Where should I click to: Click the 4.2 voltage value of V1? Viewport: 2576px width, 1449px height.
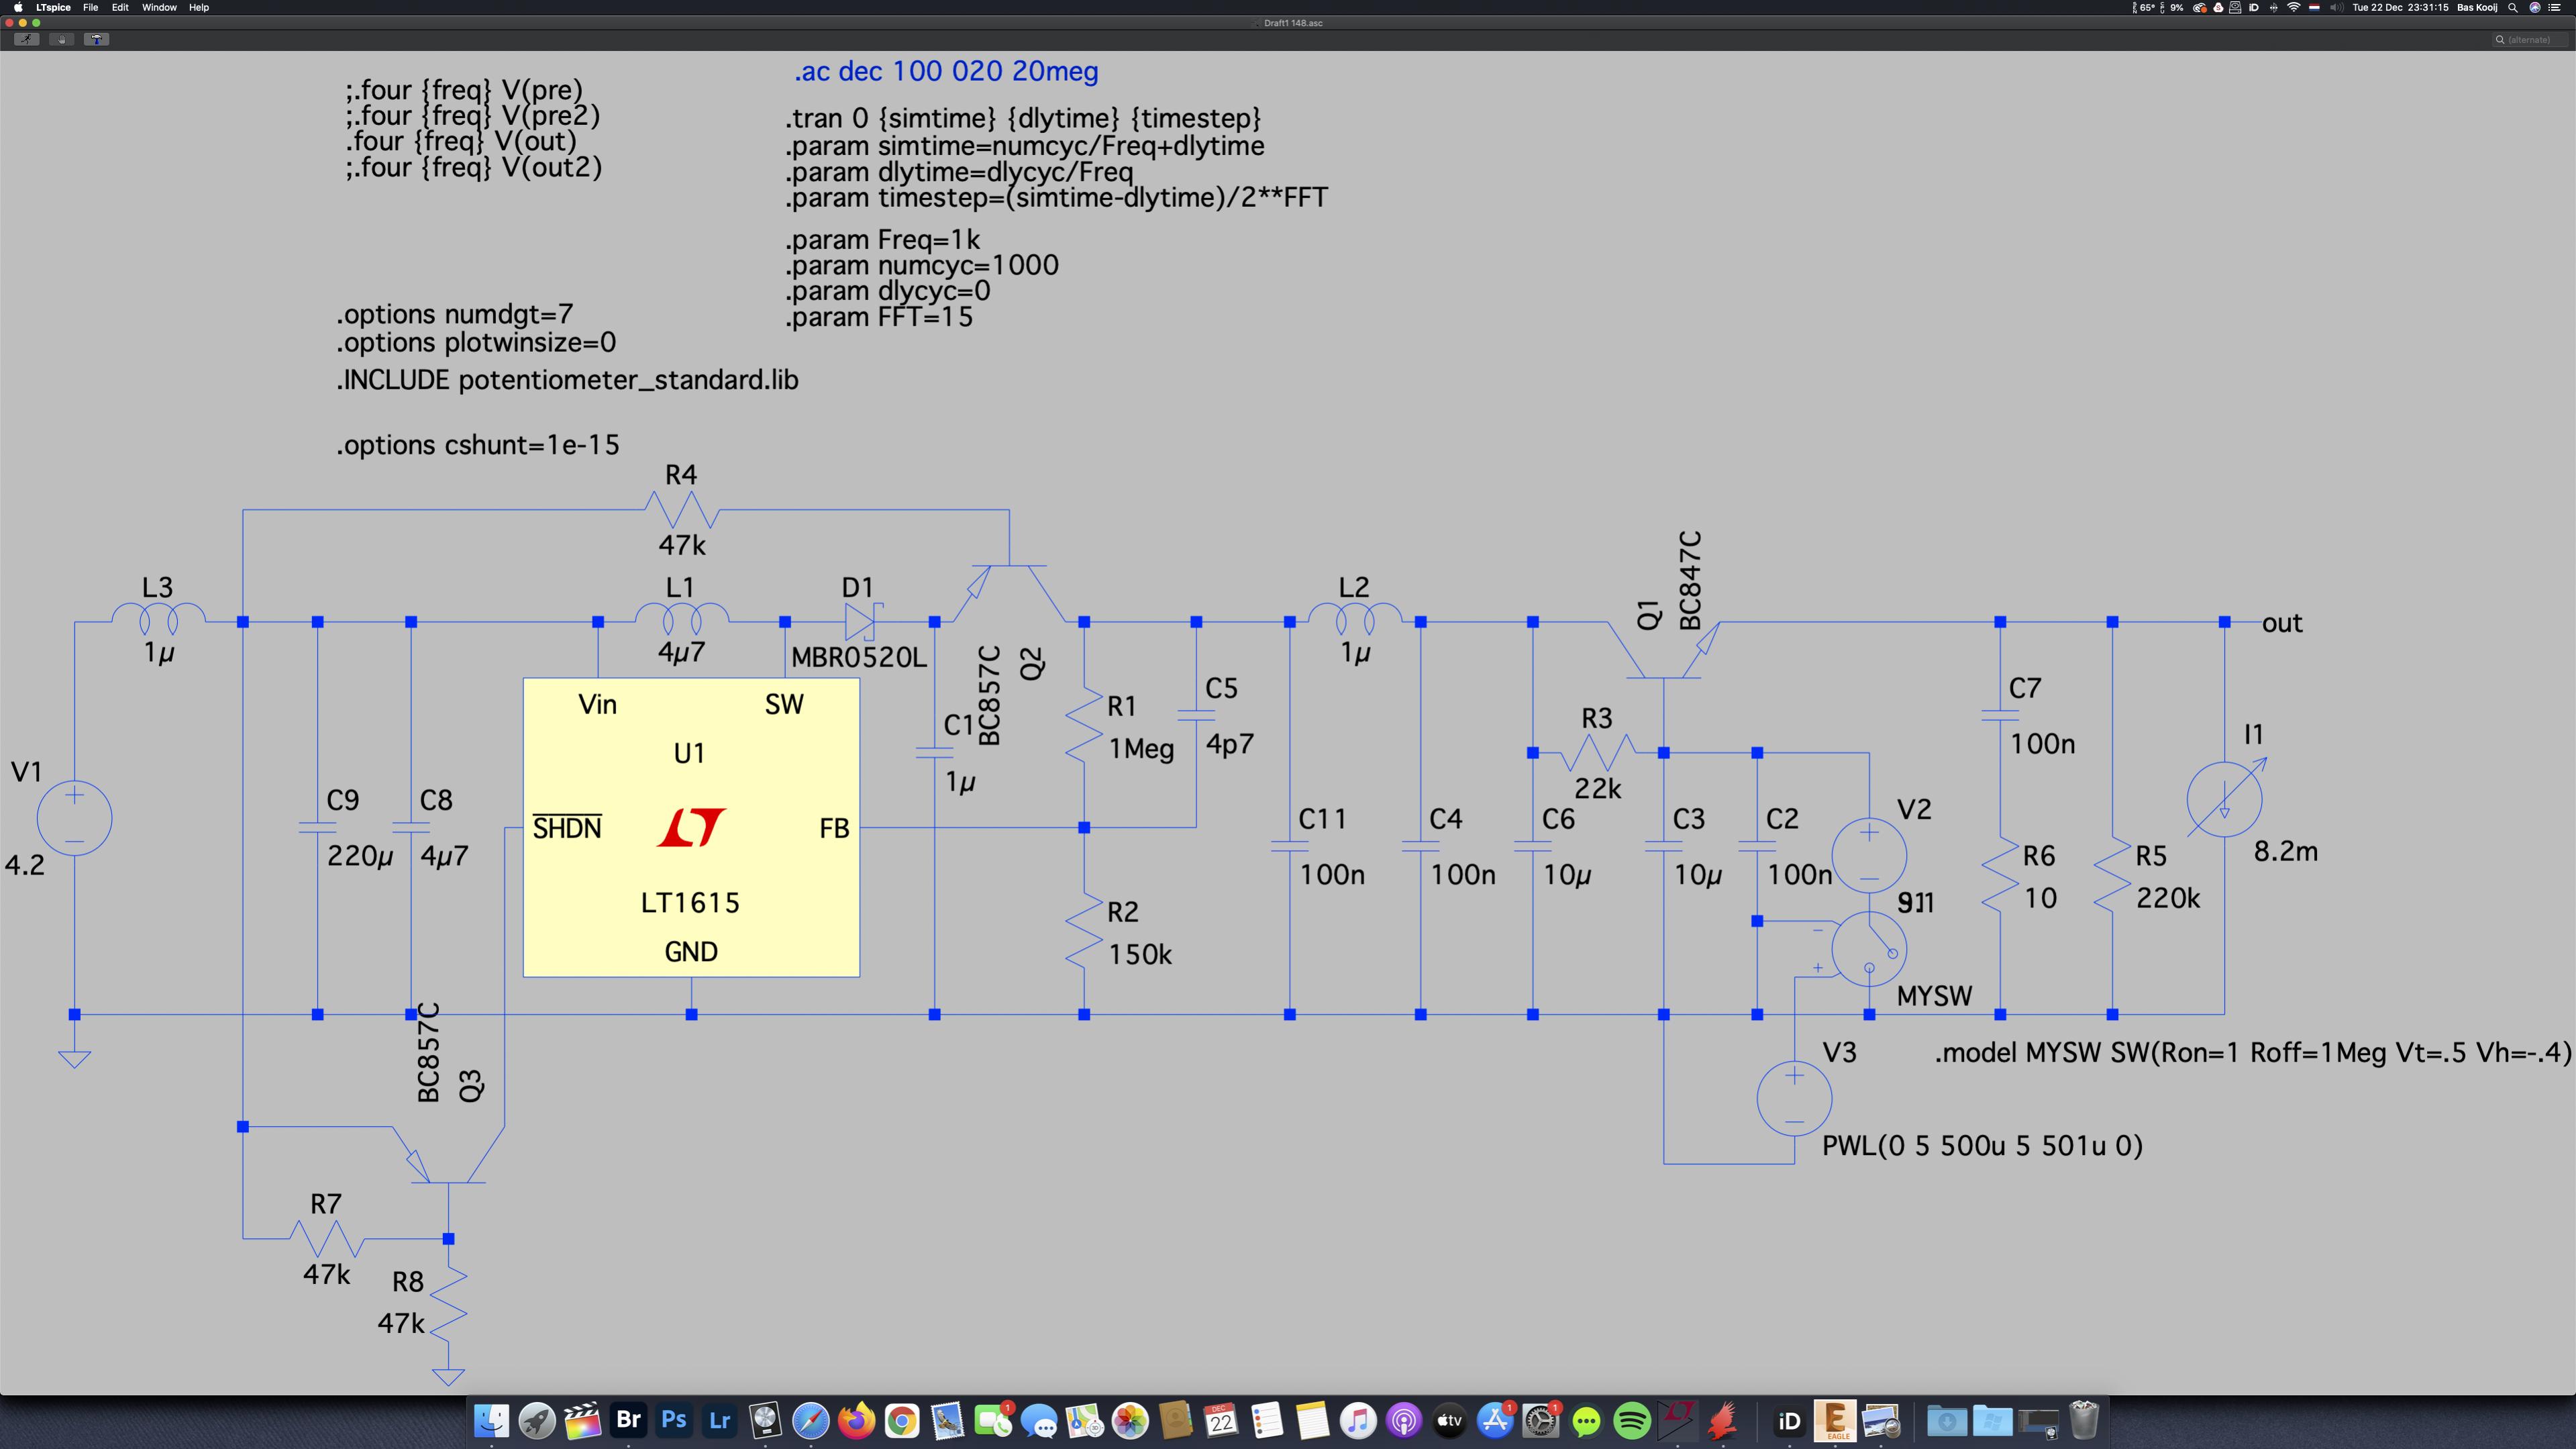(x=25, y=865)
